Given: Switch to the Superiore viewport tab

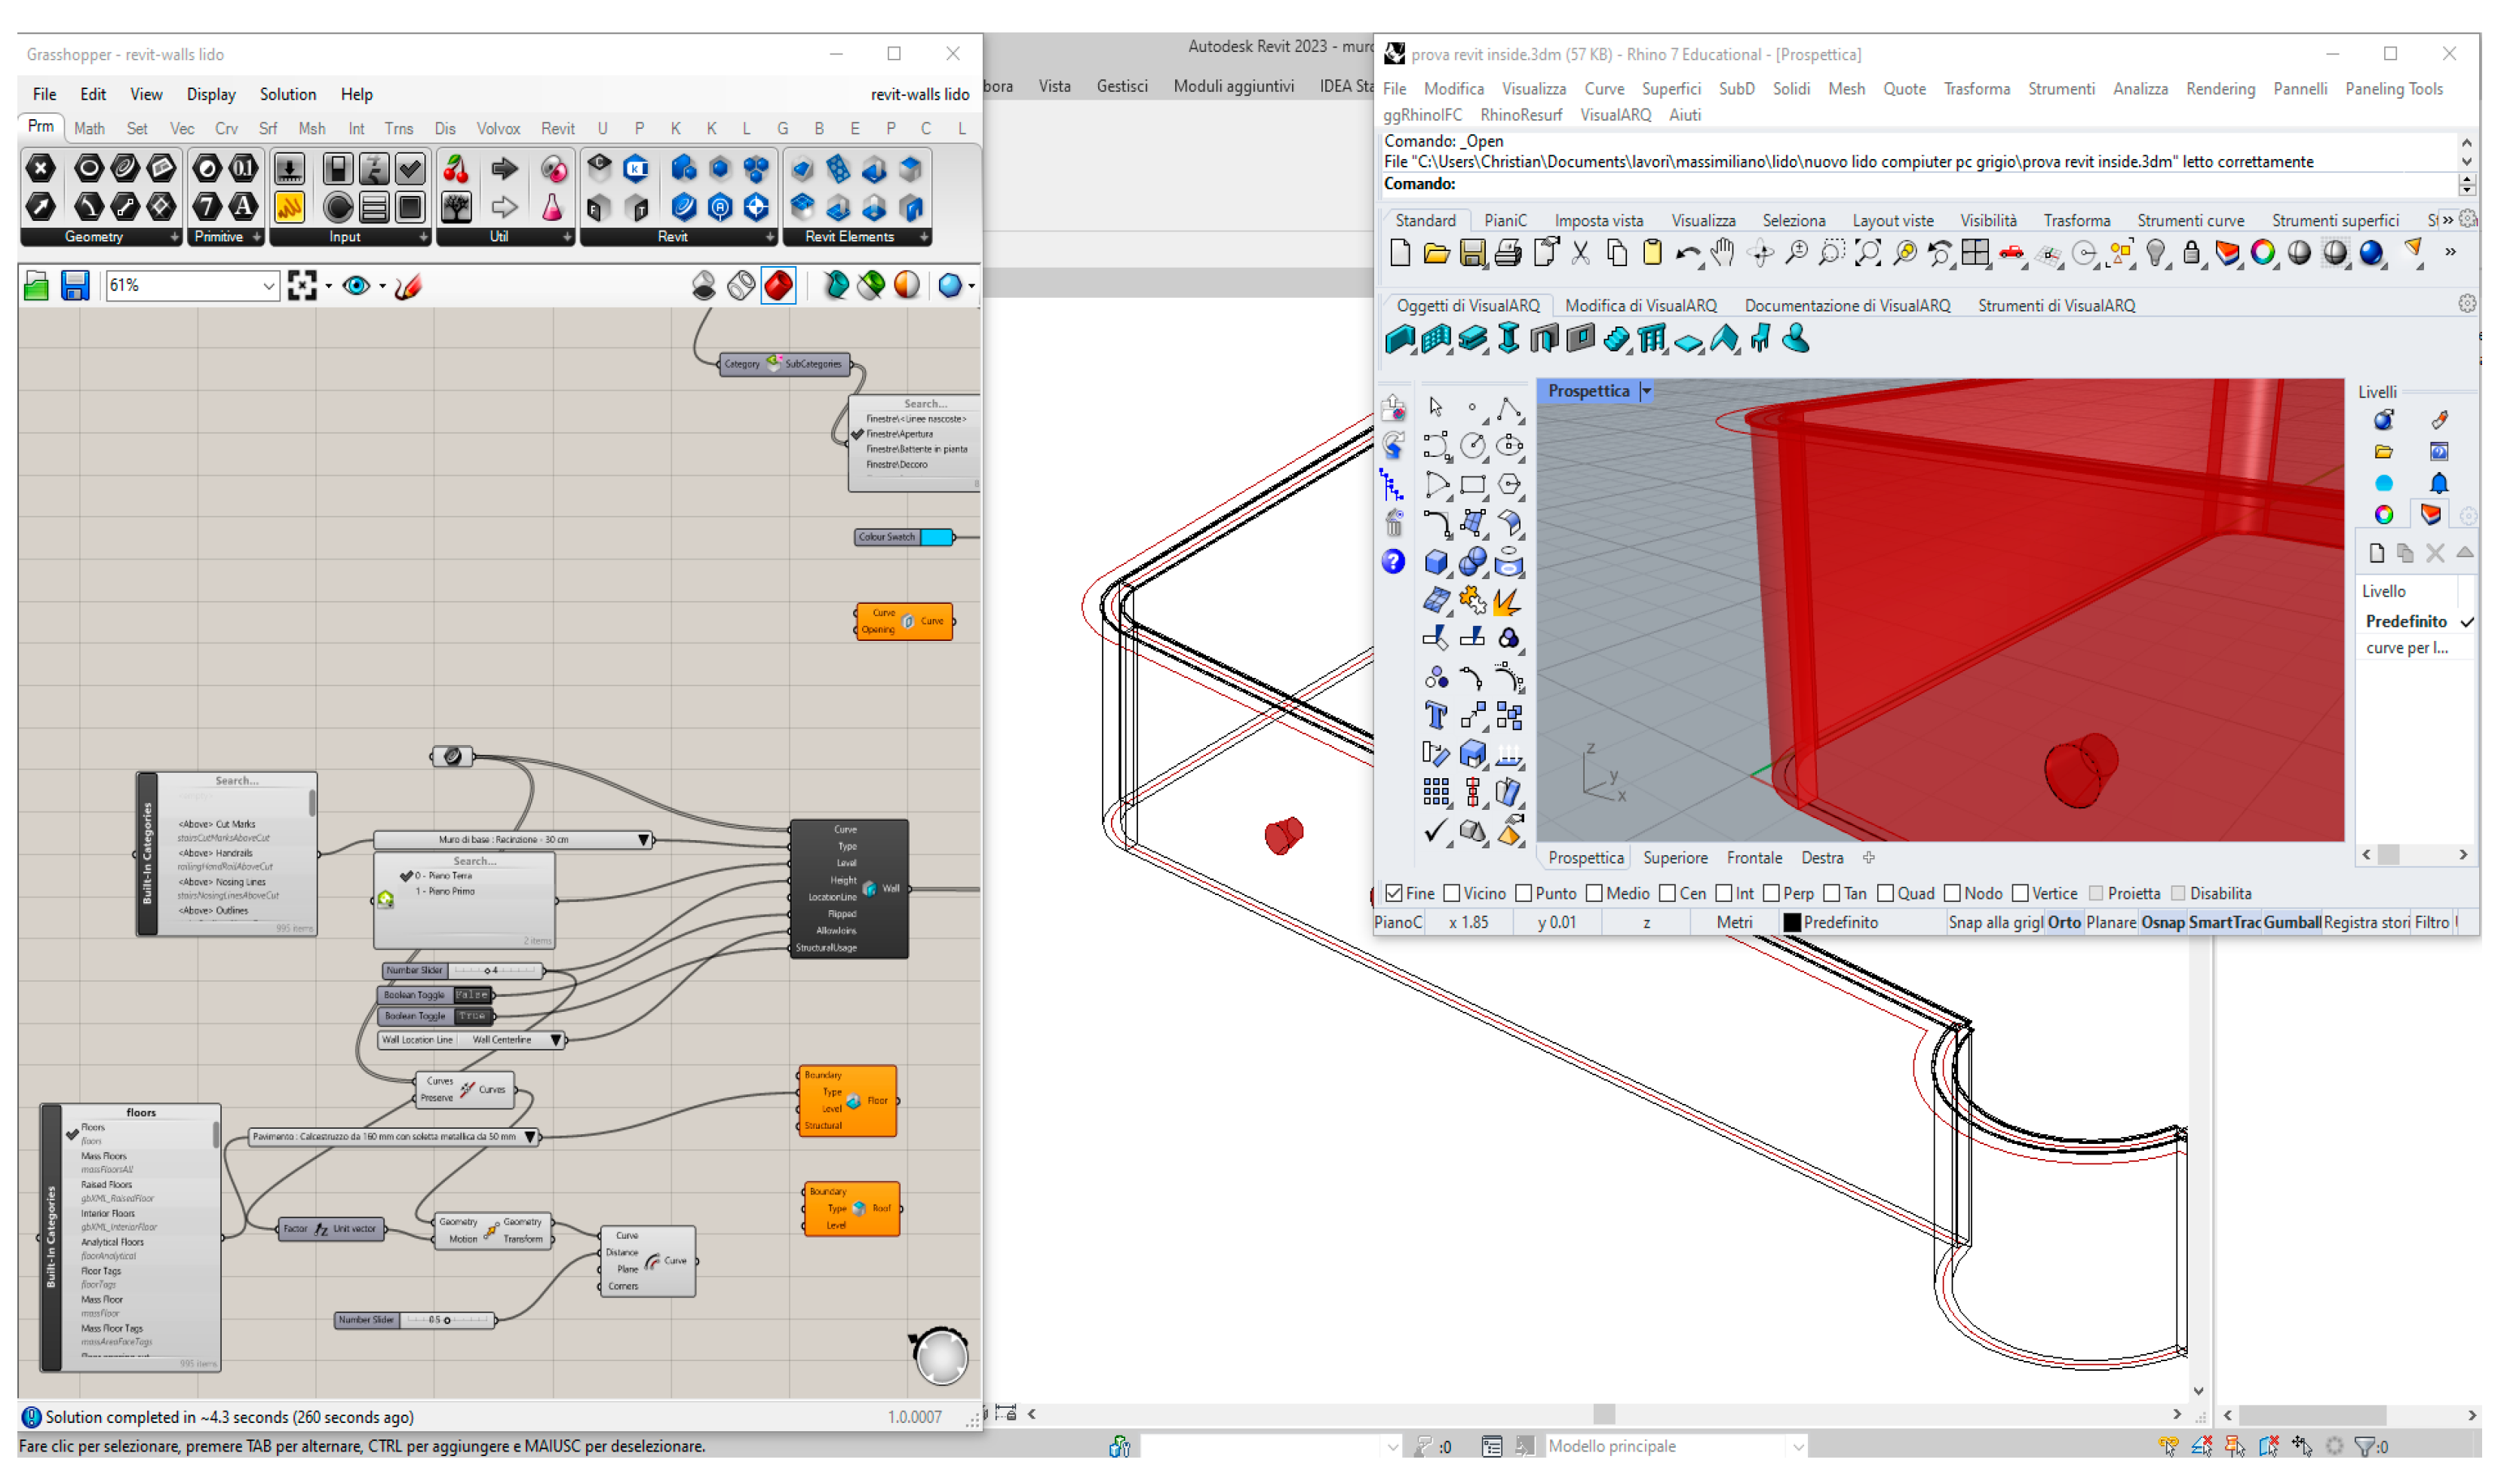Looking at the screenshot, I should pyautogui.click(x=1675, y=858).
